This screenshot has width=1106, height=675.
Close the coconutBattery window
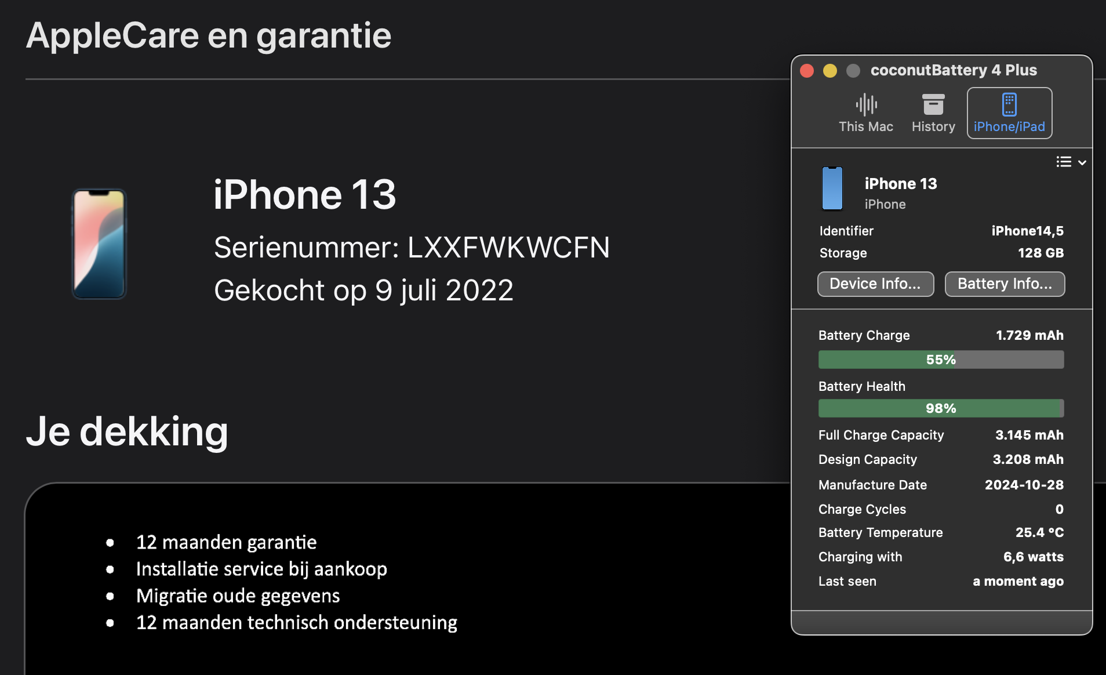807,71
